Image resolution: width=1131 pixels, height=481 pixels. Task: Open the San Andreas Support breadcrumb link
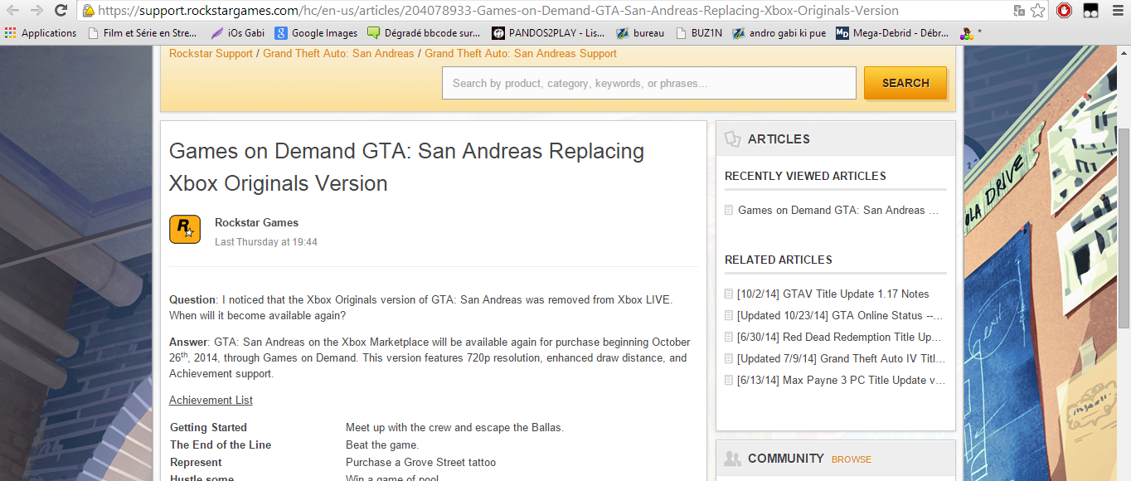[521, 54]
